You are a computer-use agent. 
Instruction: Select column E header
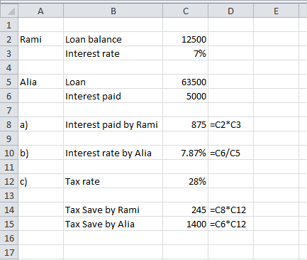click(276, 11)
